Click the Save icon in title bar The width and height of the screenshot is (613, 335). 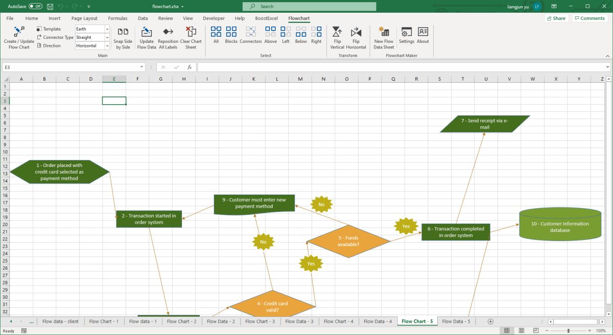pyautogui.click(x=50, y=6)
